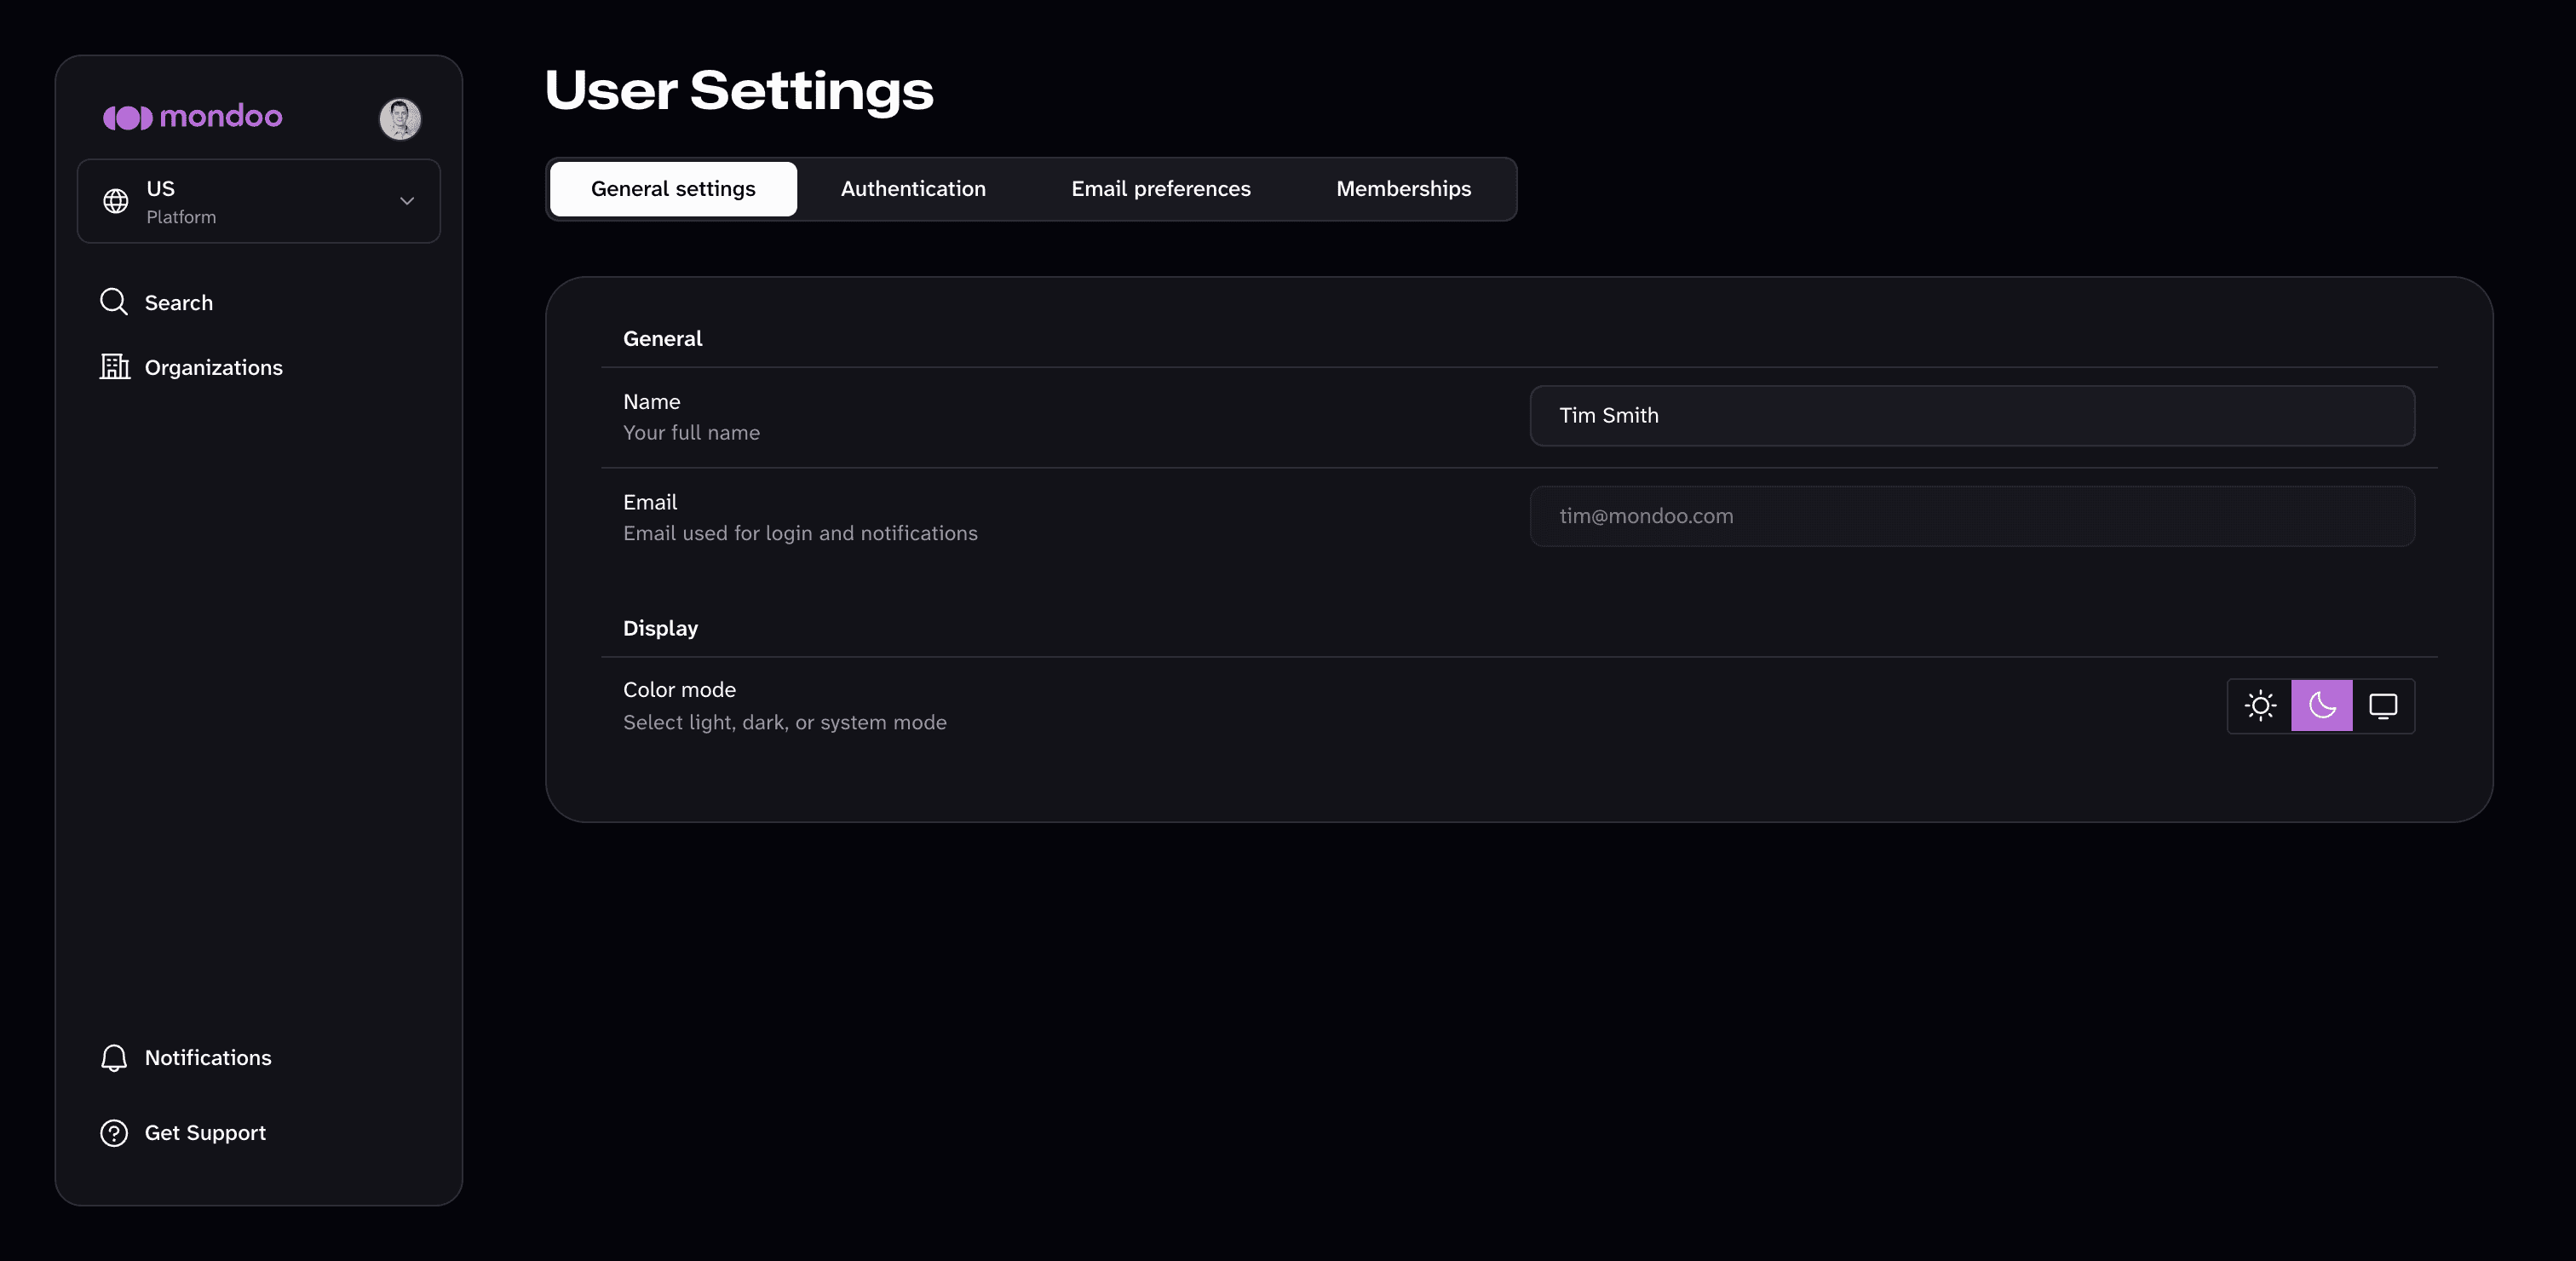Click the Mondoo logo

coord(192,117)
